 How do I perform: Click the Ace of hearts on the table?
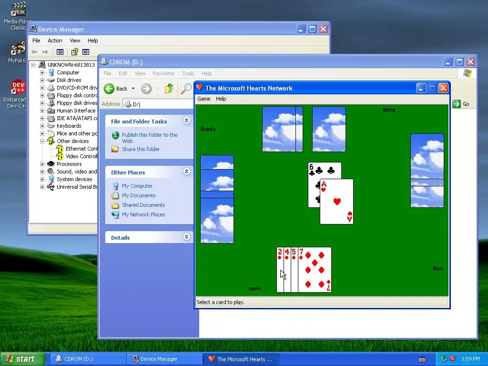pos(336,202)
